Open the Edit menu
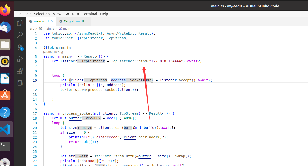Screen dimensions: 308x166 pos(28,14)
